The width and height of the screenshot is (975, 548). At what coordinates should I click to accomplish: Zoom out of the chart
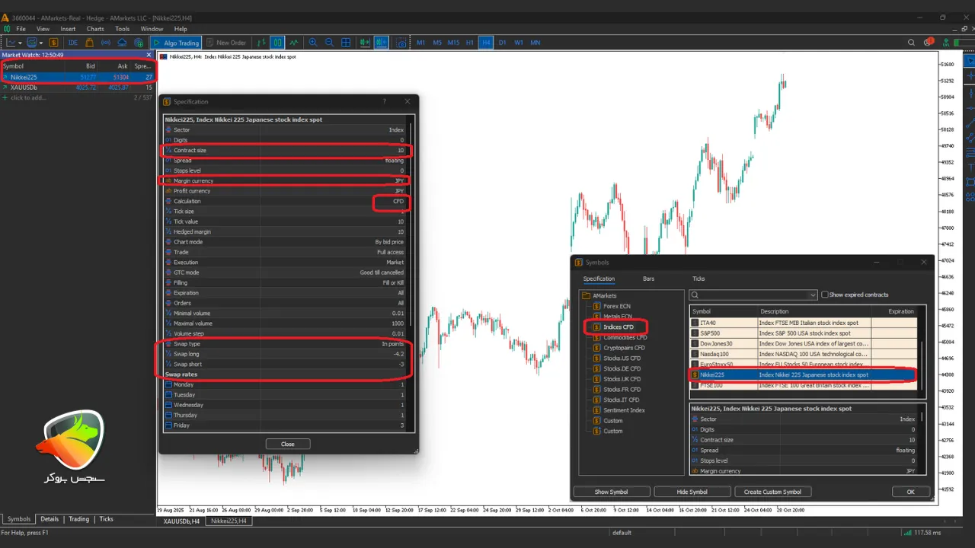(x=329, y=43)
